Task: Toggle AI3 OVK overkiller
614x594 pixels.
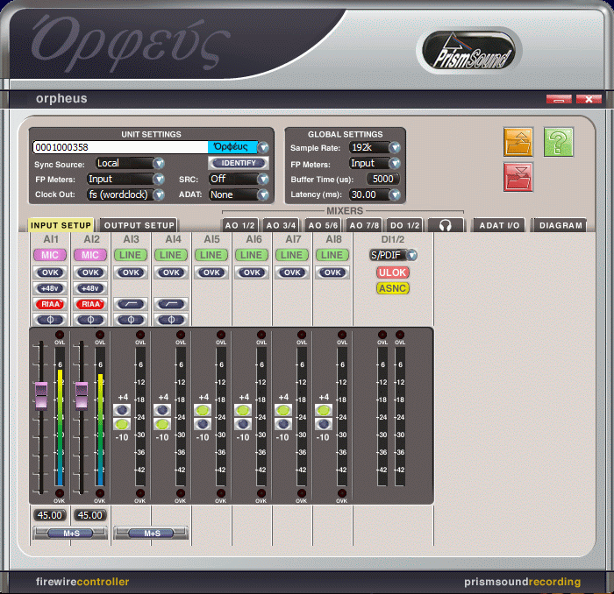Action: coord(131,272)
